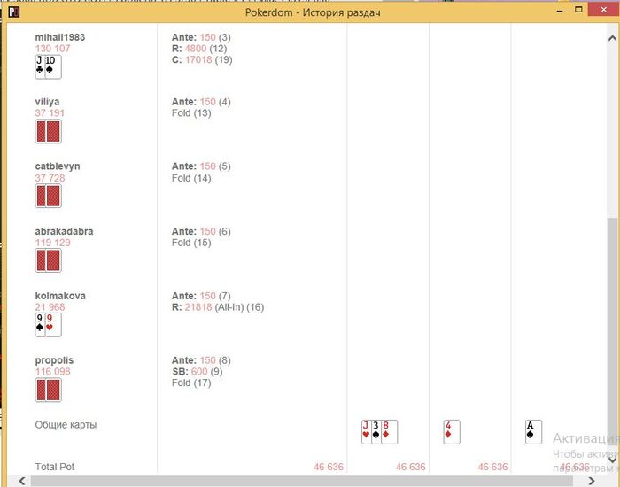620x487 pixels.
Task: Click propolis's face-down hole cards
Action: (48, 390)
